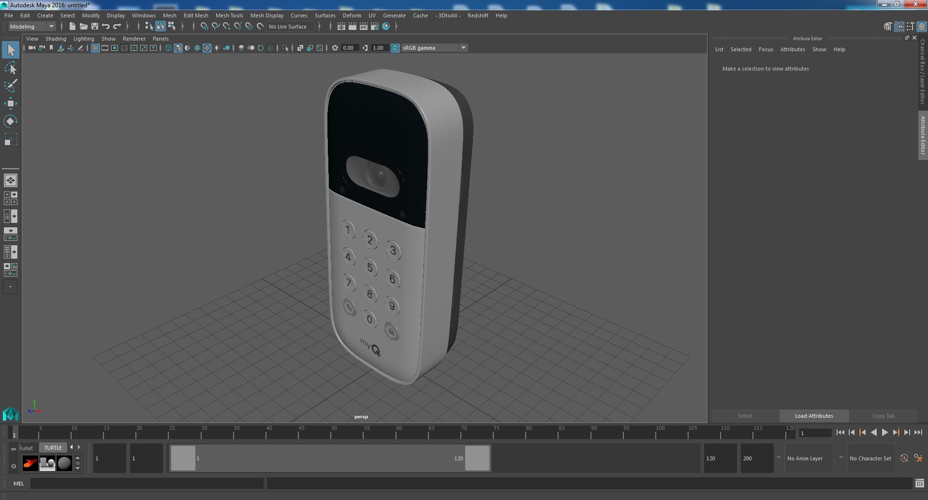This screenshot has height=500, width=928.
Task: Choose the Scale tool in toolbox
Action: pyautogui.click(x=11, y=139)
